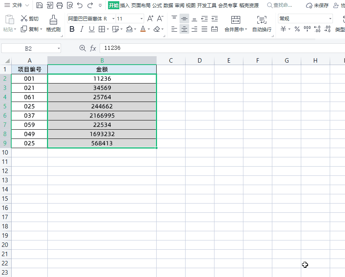Apply percent style

(x=297, y=29)
